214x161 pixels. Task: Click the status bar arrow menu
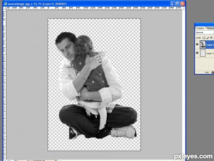pyautogui.click(x=56, y=160)
